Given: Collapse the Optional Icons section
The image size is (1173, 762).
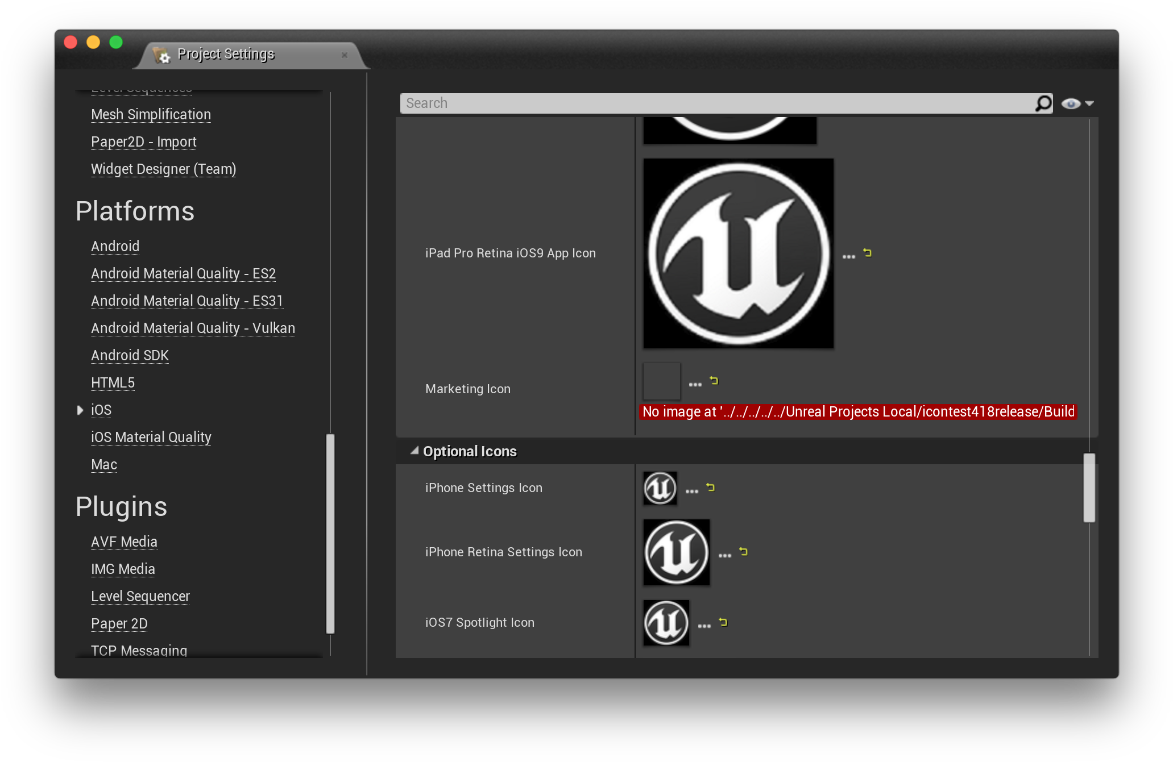Looking at the screenshot, I should click(415, 451).
